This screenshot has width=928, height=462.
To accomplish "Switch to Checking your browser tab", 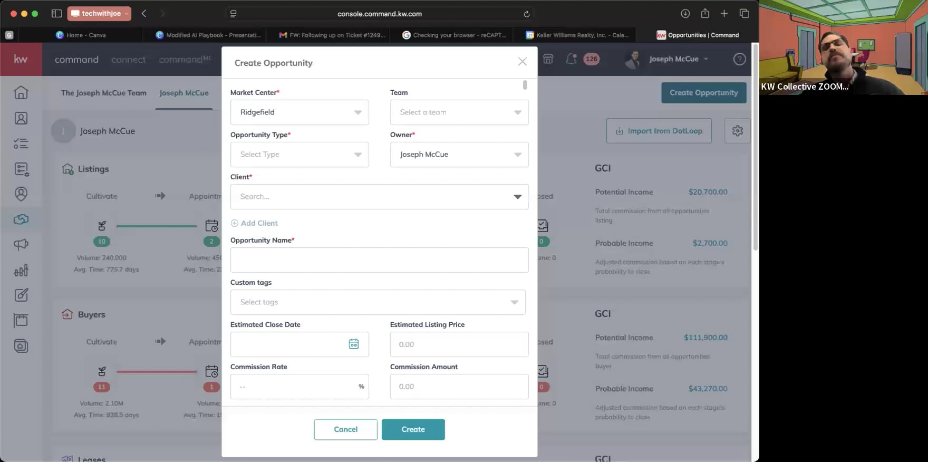I will (454, 35).
